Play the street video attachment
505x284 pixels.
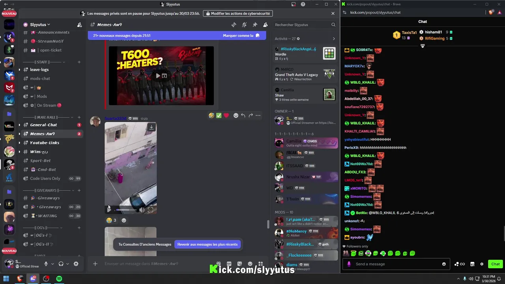coord(109,209)
